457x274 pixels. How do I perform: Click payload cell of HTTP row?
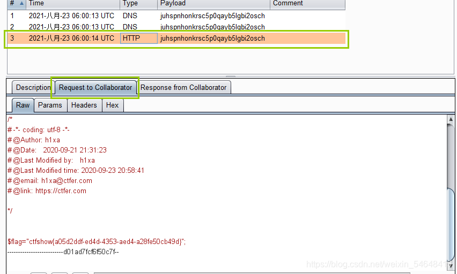pos(213,39)
